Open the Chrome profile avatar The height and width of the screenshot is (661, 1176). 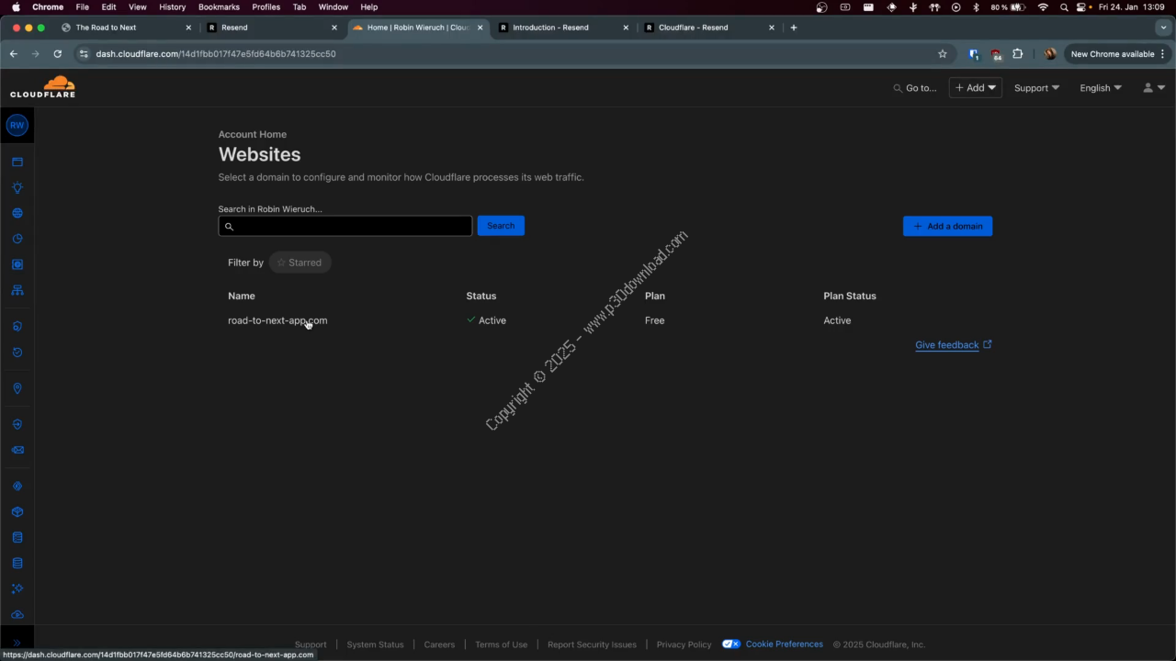coord(1049,54)
